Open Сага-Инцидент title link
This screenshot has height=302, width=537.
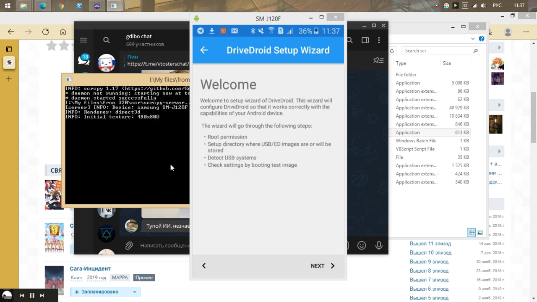[90, 269]
